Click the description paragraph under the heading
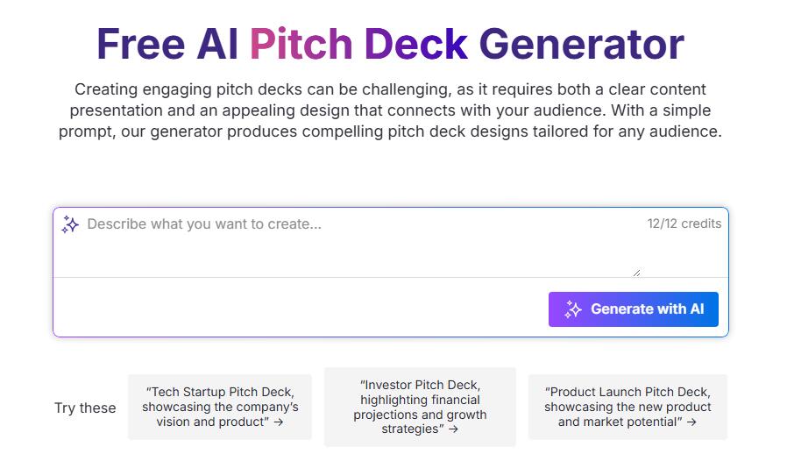The image size is (787, 461). click(x=390, y=111)
